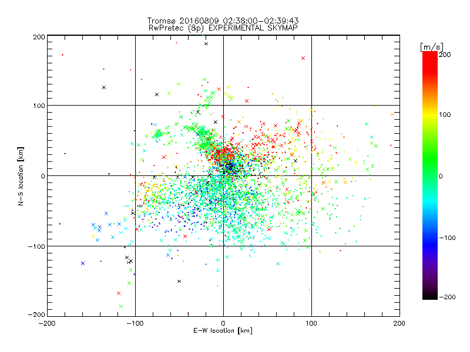Click the 'E-W location [km]' axis label
The image size is (470, 352).
[223, 331]
